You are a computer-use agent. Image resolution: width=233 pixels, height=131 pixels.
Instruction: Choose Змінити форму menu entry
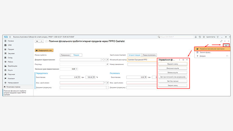pos(205,52)
